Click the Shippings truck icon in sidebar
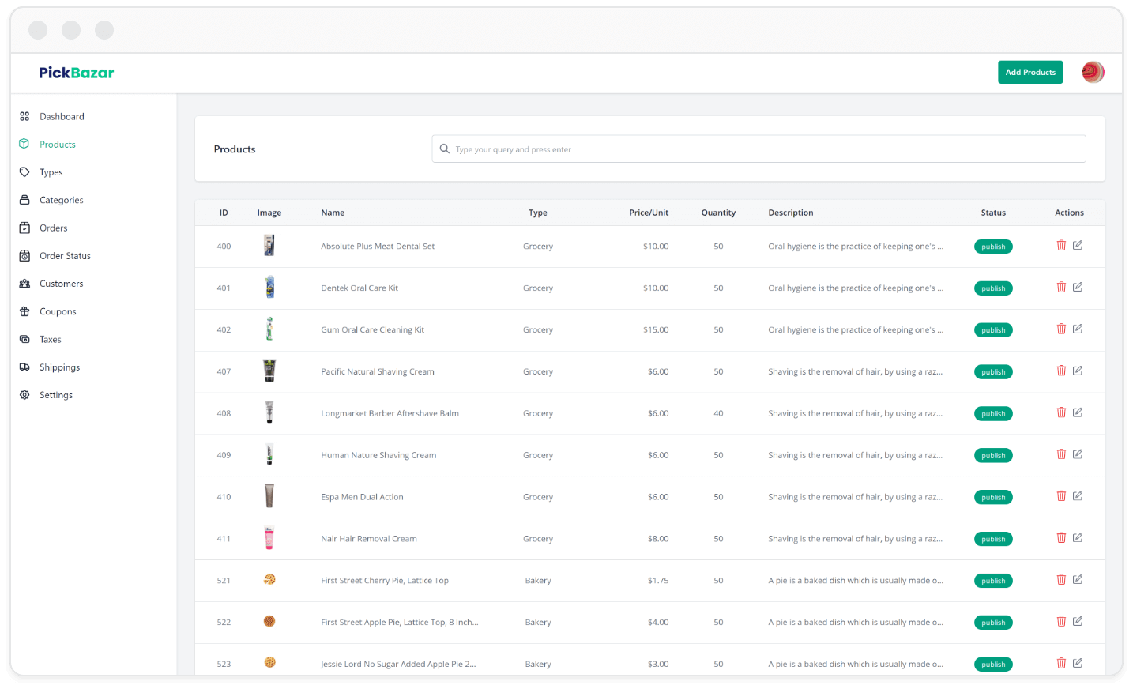The width and height of the screenshot is (1133, 689). 24,367
